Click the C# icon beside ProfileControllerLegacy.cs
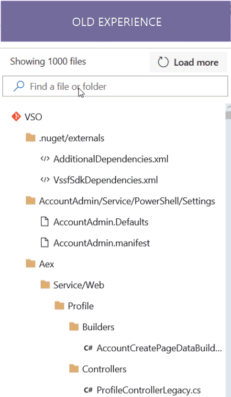Viewport: 231px width, 397px height. [89, 390]
